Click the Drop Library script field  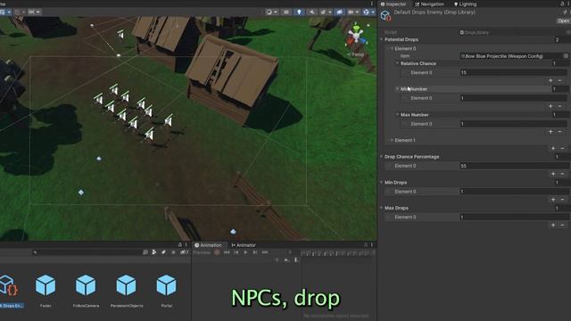click(513, 32)
